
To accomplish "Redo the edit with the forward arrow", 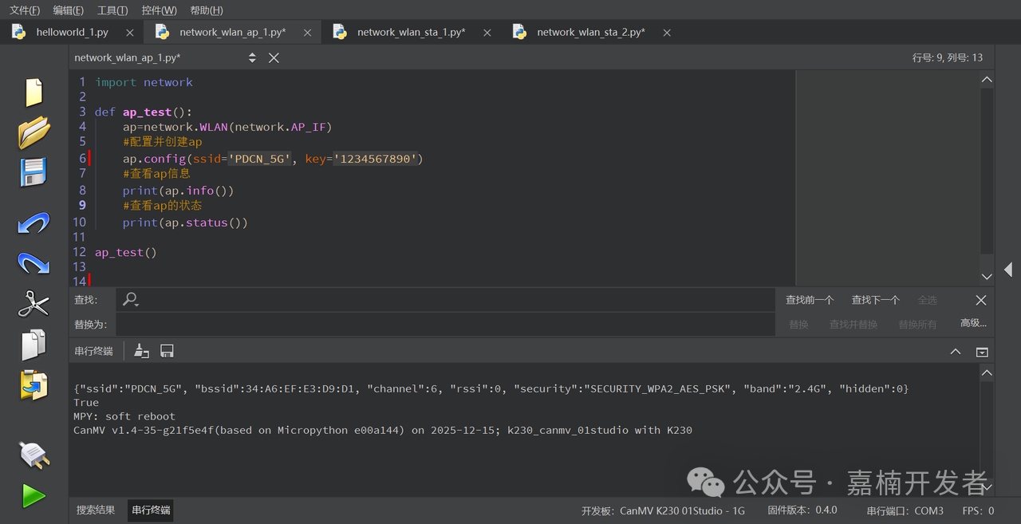I will tap(34, 263).
